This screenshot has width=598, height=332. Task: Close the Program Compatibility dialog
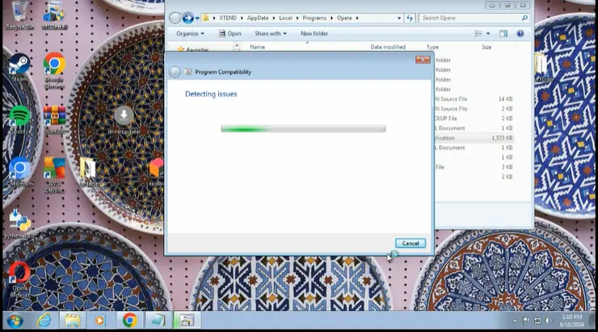tap(423, 60)
